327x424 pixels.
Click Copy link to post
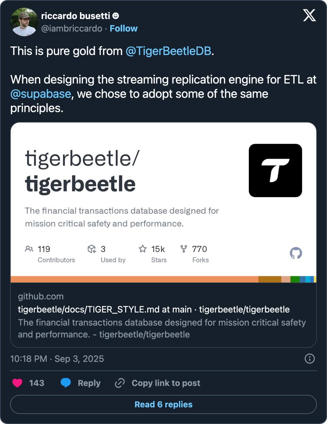point(166,383)
